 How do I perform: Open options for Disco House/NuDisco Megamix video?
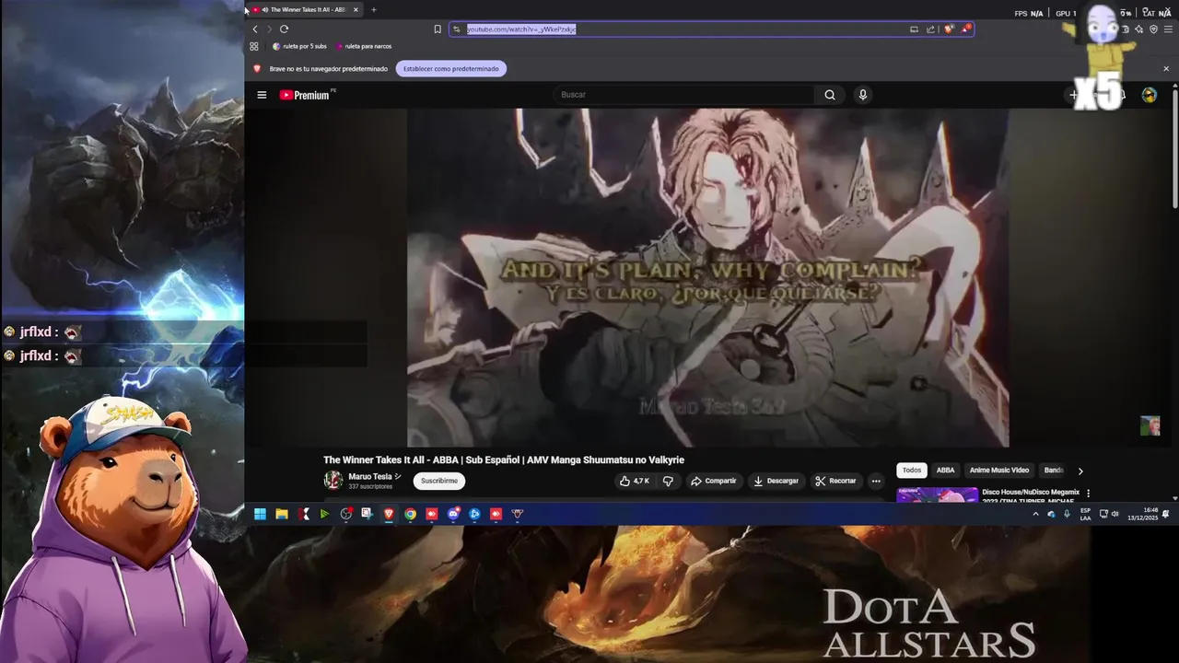pos(1089,494)
